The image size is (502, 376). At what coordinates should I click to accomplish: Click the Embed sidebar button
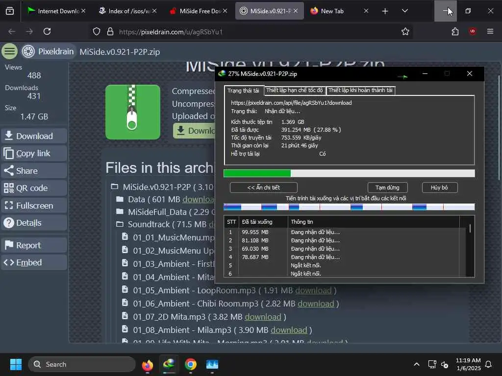coord(34,262)
